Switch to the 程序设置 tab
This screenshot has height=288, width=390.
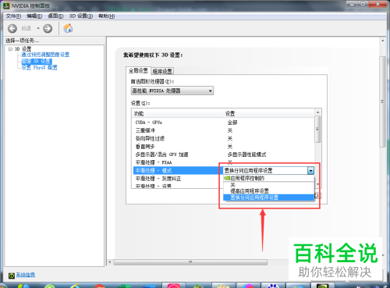[x=162, y=71]
